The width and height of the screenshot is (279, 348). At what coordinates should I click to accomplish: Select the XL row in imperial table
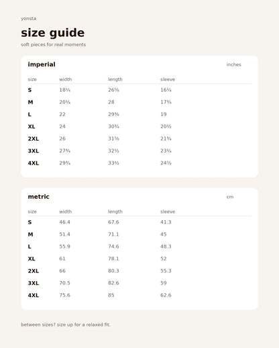(139, 126)
